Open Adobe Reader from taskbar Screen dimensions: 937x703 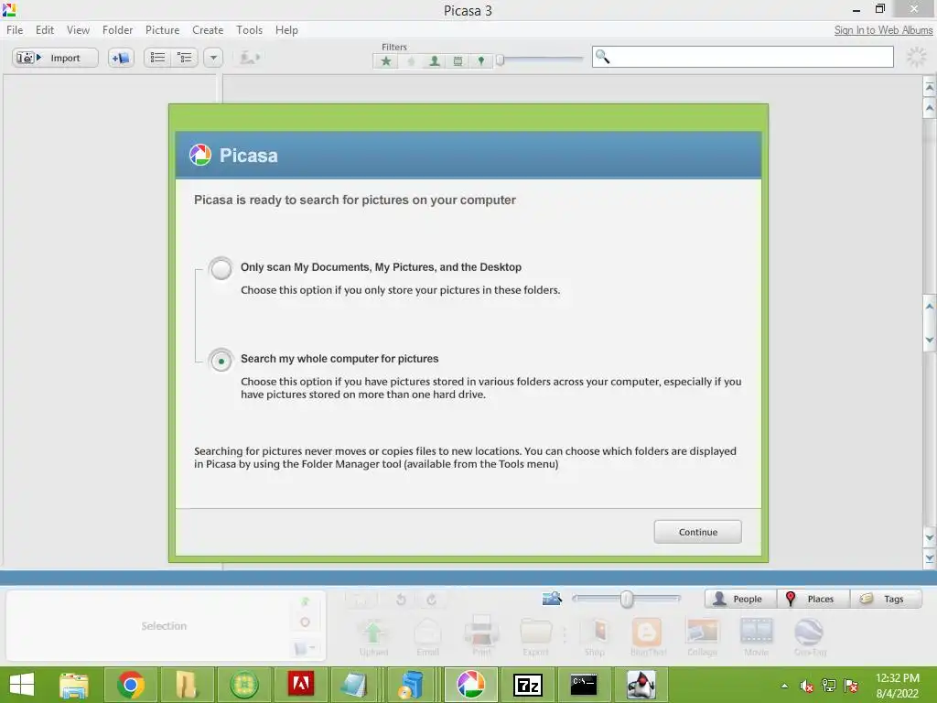[x=300, y=685]
